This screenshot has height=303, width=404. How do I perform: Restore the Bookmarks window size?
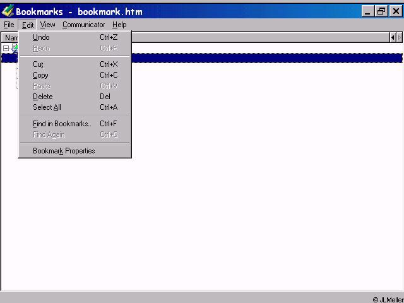tap(381, 11)
